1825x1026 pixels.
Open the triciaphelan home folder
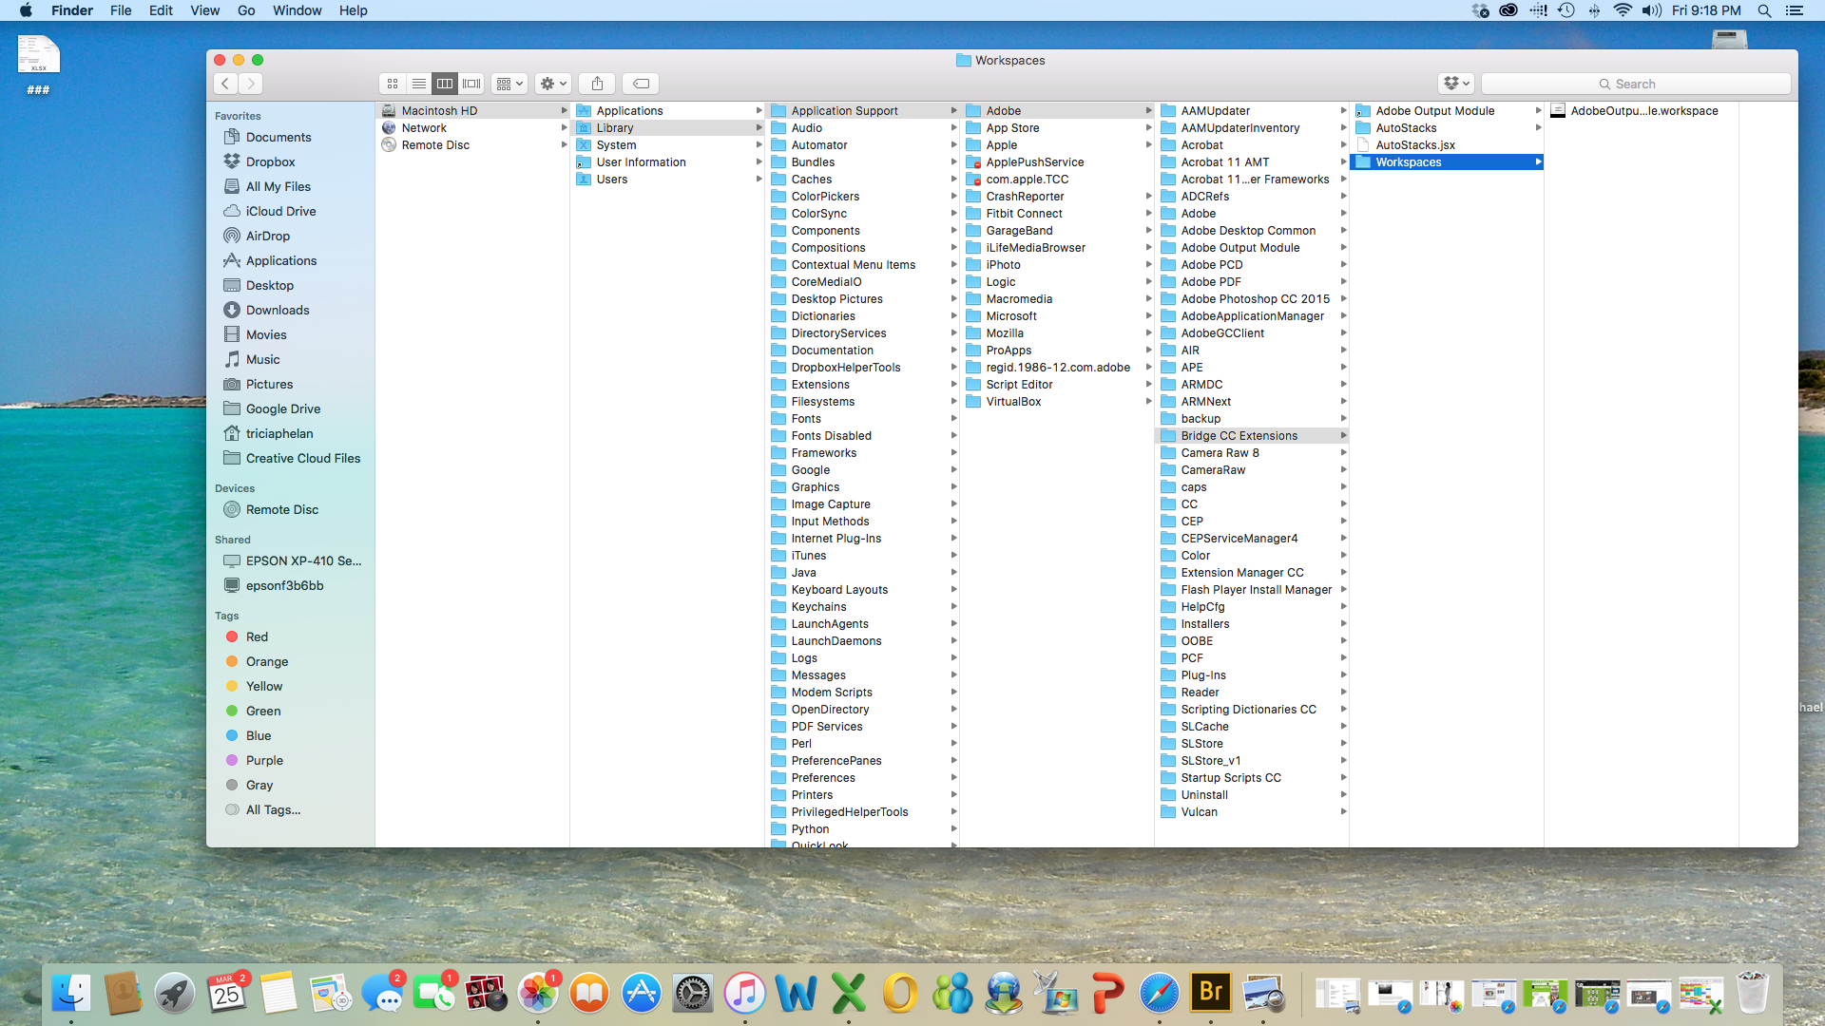point(279,433)
